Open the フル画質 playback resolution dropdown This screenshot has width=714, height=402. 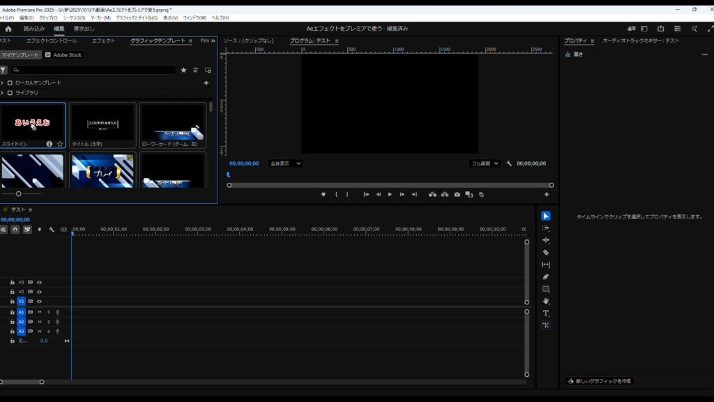coord(485,163)
